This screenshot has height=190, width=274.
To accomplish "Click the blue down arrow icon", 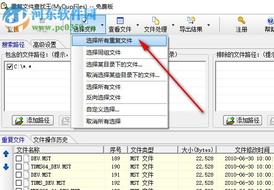I will (6, 167).
